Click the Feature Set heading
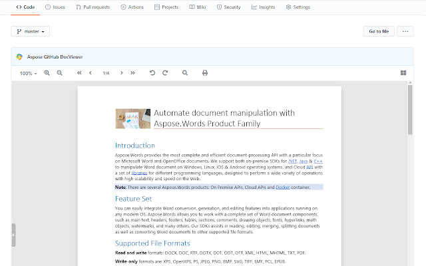426x266 pixels. (x=133, y=199)
